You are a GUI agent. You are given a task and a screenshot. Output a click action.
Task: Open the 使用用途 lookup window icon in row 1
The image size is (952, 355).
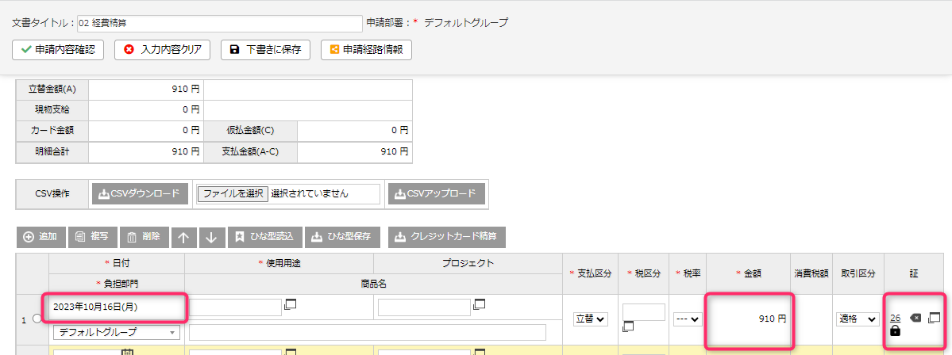[x=291, y=304]
